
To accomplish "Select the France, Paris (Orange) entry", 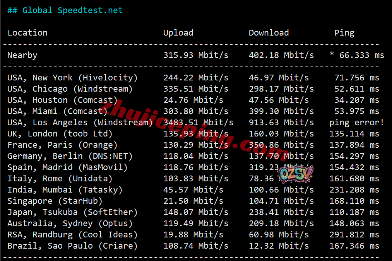I will pyautogui.click(x=62, y=145).
